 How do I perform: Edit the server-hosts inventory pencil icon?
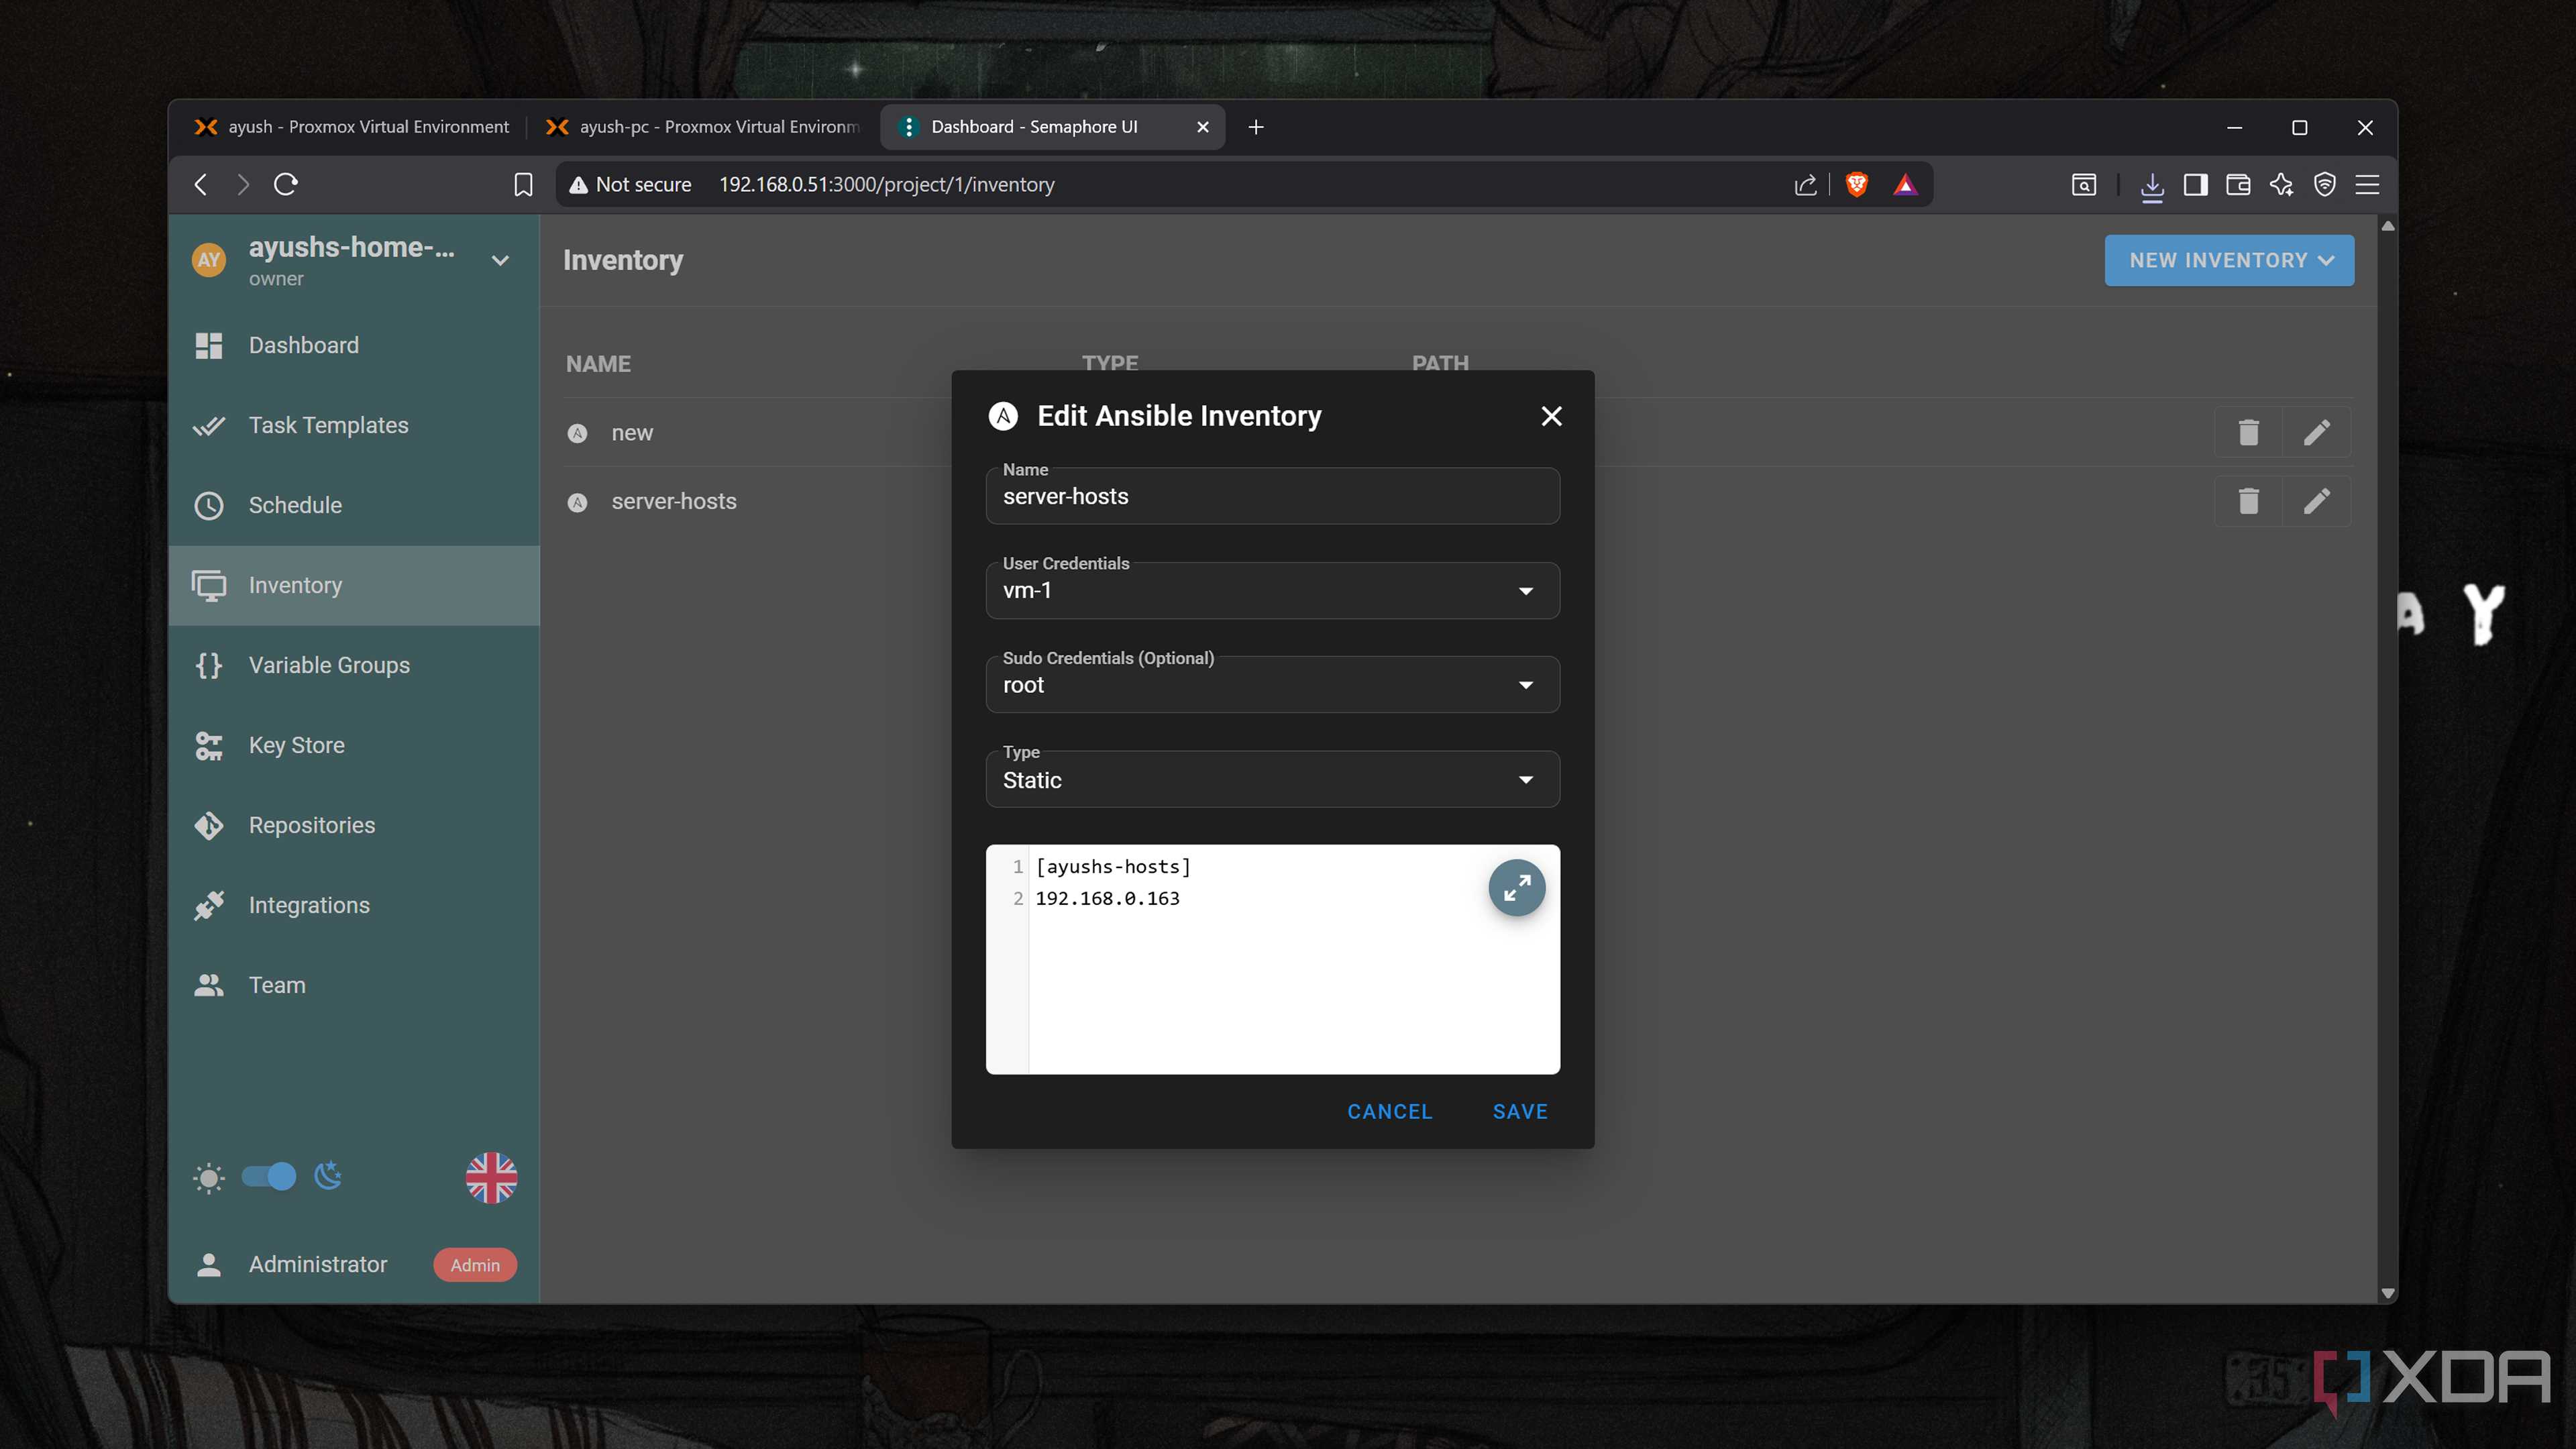click(x=2316, y=501)
